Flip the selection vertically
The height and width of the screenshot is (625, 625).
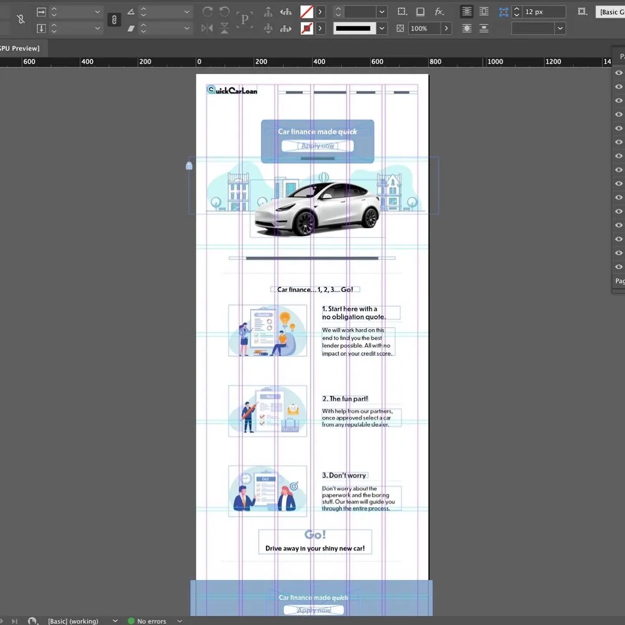click(224, 29)
